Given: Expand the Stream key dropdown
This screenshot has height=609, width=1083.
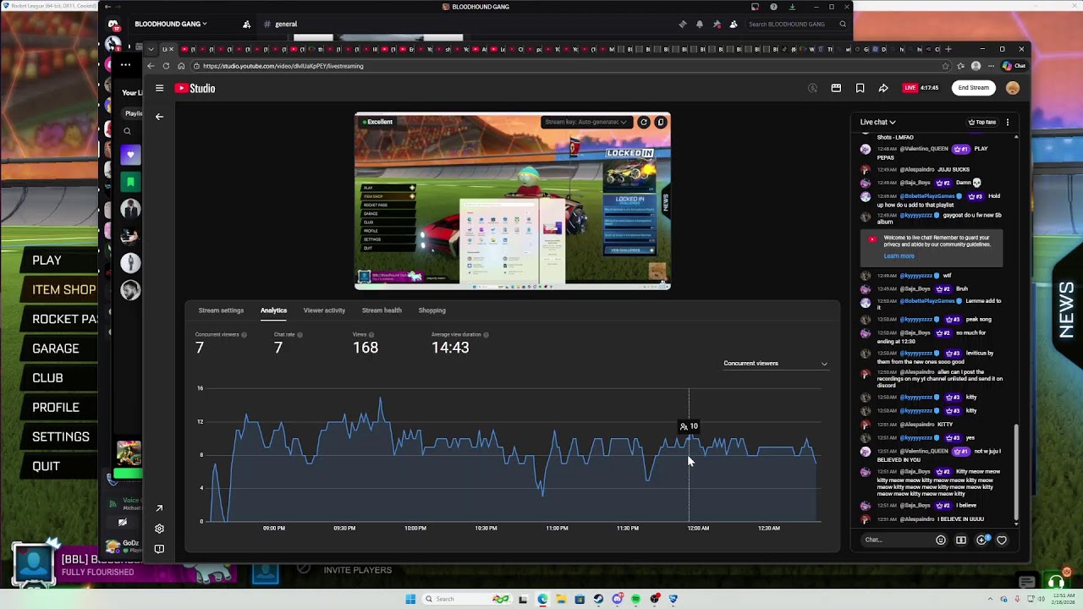Looking at the screenshot, I should 586,122.
